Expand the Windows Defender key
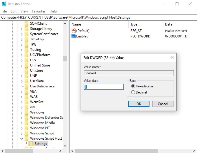The height and width of the screenshot is (153, 197). [x=21, y=118]
